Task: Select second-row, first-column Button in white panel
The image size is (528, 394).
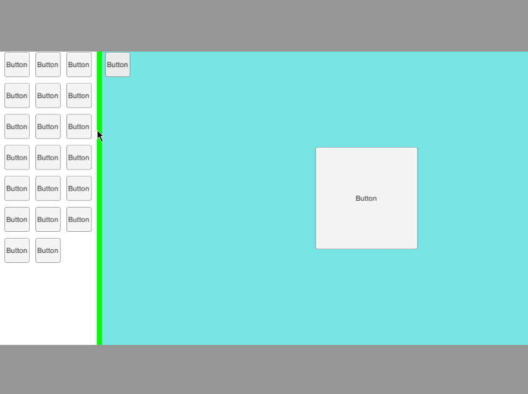Action: 17,96
